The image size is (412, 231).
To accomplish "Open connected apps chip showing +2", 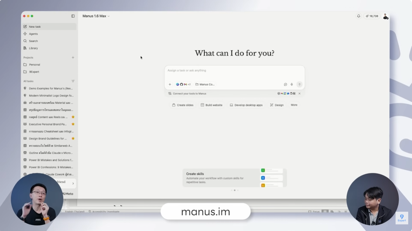I will click(183, 84).
